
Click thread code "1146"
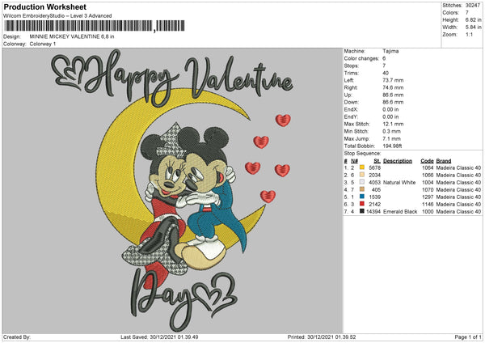click(428, 205)
